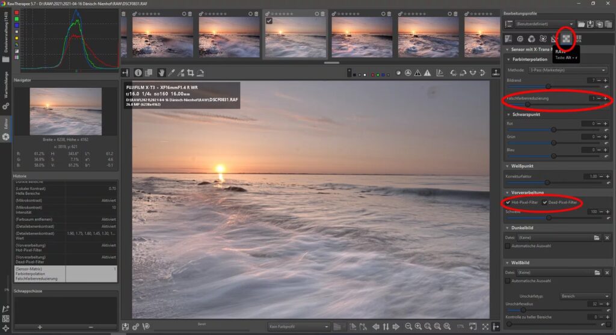
Task: Click the Bildrand slider
Action: (547, 87)
